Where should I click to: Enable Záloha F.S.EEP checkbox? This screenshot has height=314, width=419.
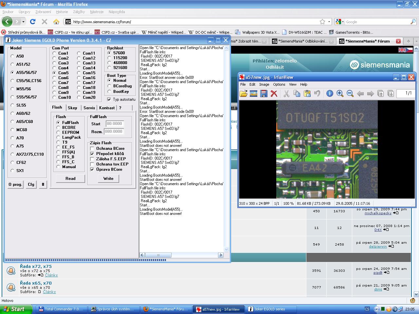tap(92, 159)
